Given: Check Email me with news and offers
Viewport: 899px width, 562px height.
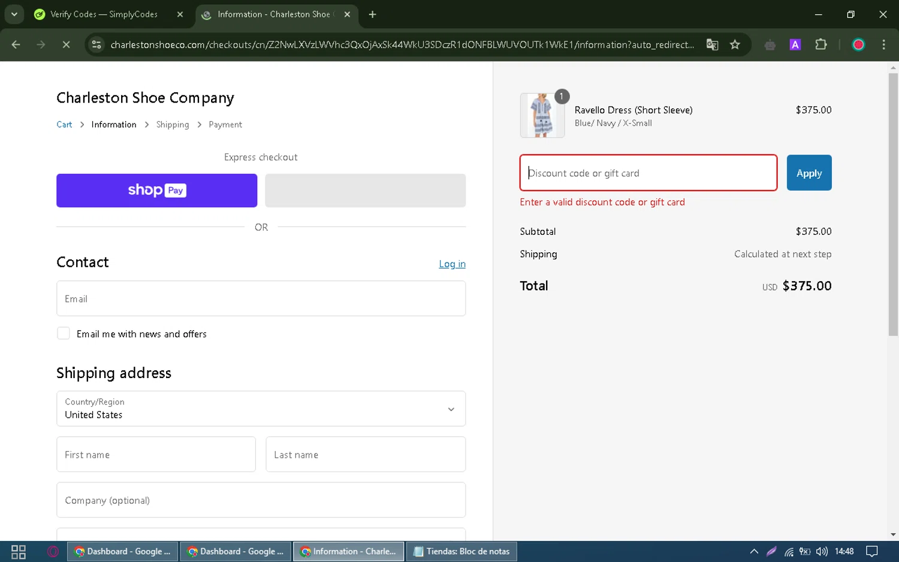Looking at the screenshot, I should point(64,334).
